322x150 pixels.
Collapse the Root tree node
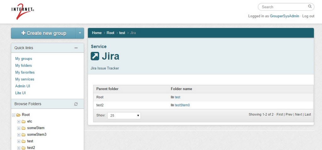pos(14,115)
